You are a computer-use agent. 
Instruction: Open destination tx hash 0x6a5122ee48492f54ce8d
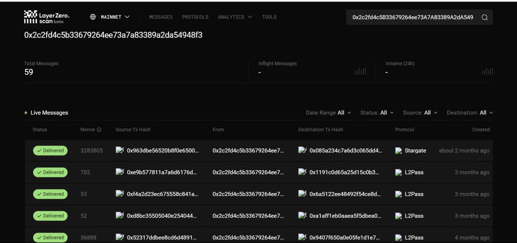coord(345,194)
